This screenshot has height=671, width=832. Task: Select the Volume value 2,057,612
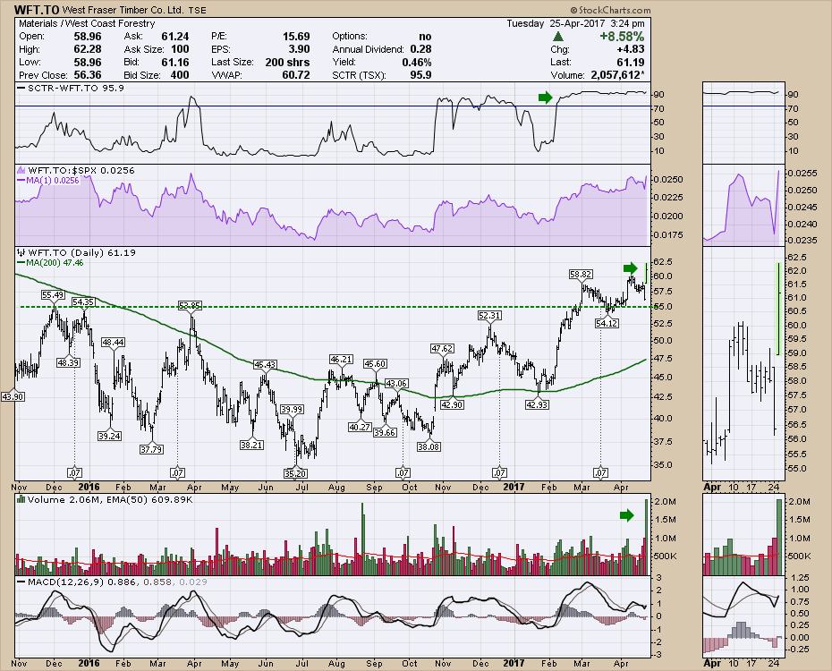pyautogui.click(x=617, y=75)
